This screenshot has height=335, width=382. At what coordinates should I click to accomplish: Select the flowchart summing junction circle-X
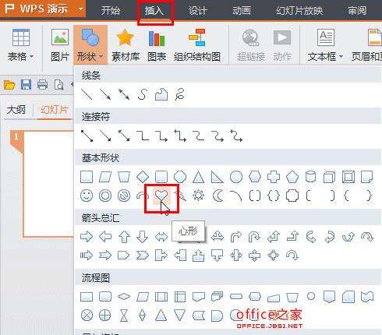point(87,316)
